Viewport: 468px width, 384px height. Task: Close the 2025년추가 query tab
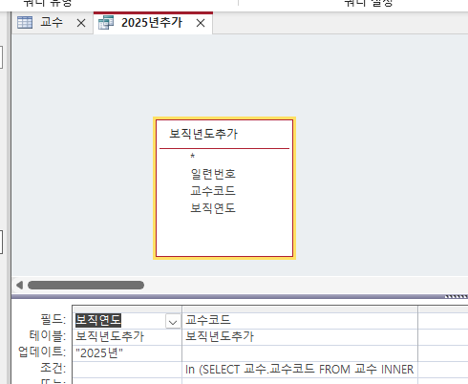(201, 23)
